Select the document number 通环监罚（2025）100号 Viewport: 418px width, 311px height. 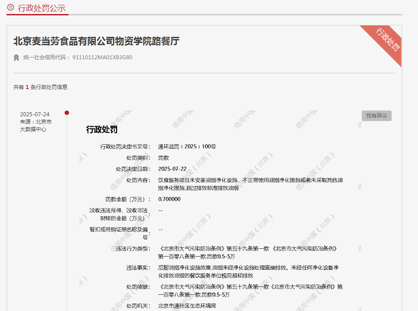point(187,147)
